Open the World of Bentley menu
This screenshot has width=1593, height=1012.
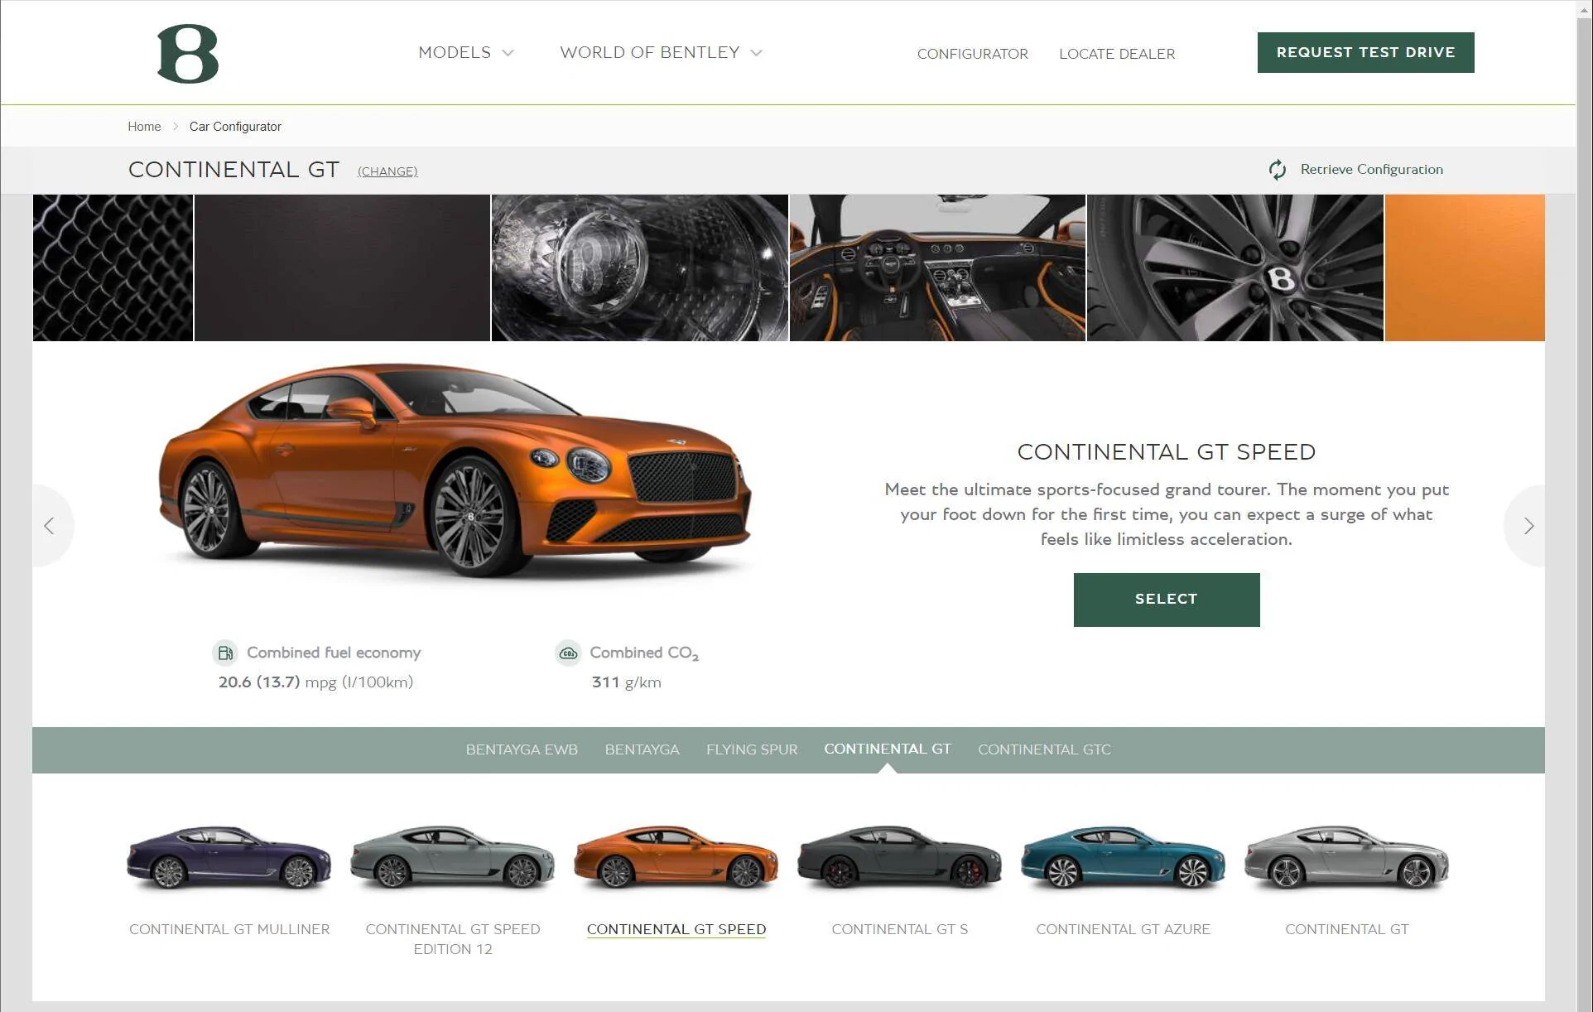point(650,52)
